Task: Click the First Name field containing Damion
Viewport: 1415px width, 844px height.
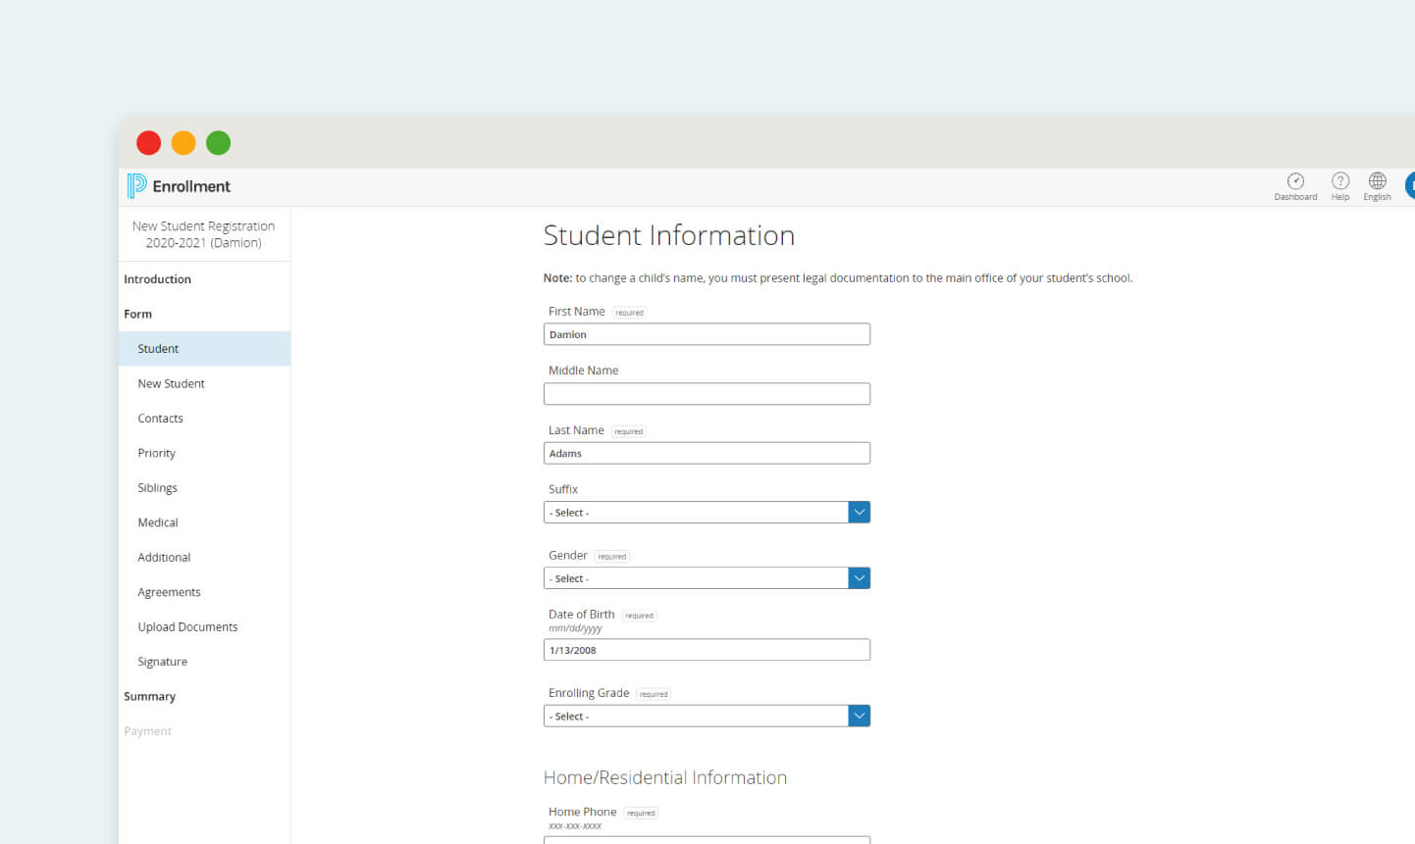Action: pos(707,333)
